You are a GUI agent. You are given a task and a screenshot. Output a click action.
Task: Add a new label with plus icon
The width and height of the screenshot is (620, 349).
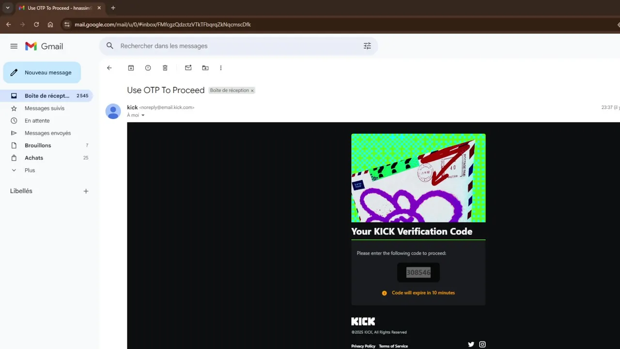point(86,191)
